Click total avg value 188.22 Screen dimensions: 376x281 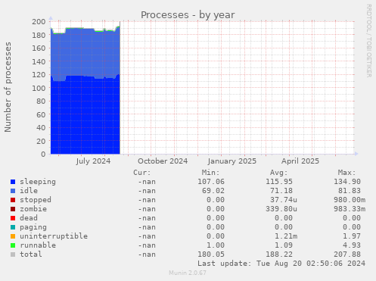(x=279, y=254)
